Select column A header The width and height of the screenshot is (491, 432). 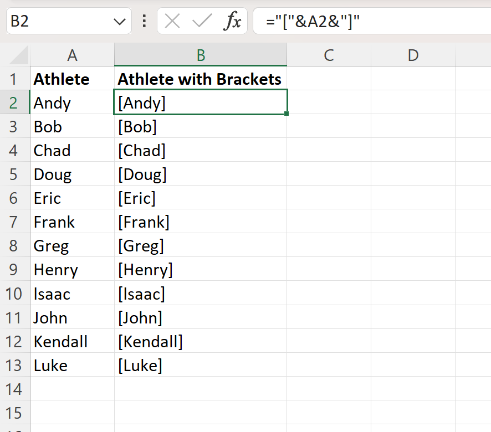pos(73,55)
